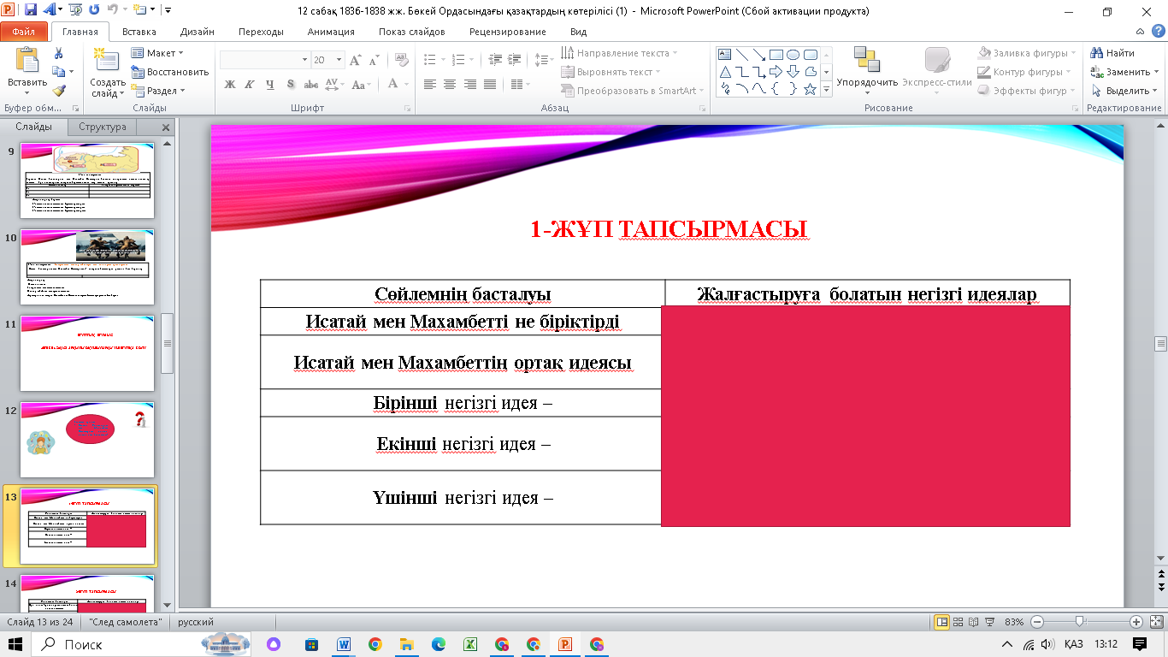Toggle italic formatting (К)
Image resolution: width=1168 pixels, height=657 pixels.
click(250, 85)
